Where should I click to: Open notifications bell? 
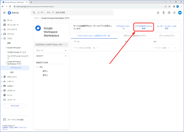tap(158, 13)
